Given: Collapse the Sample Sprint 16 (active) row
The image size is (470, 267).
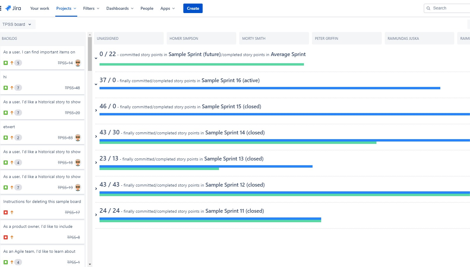Looking at the screenshot, I should (96, 84).
